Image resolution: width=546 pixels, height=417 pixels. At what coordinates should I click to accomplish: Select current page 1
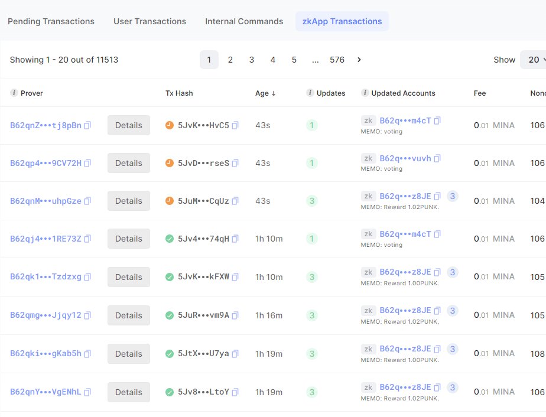(x=209, y=60)
